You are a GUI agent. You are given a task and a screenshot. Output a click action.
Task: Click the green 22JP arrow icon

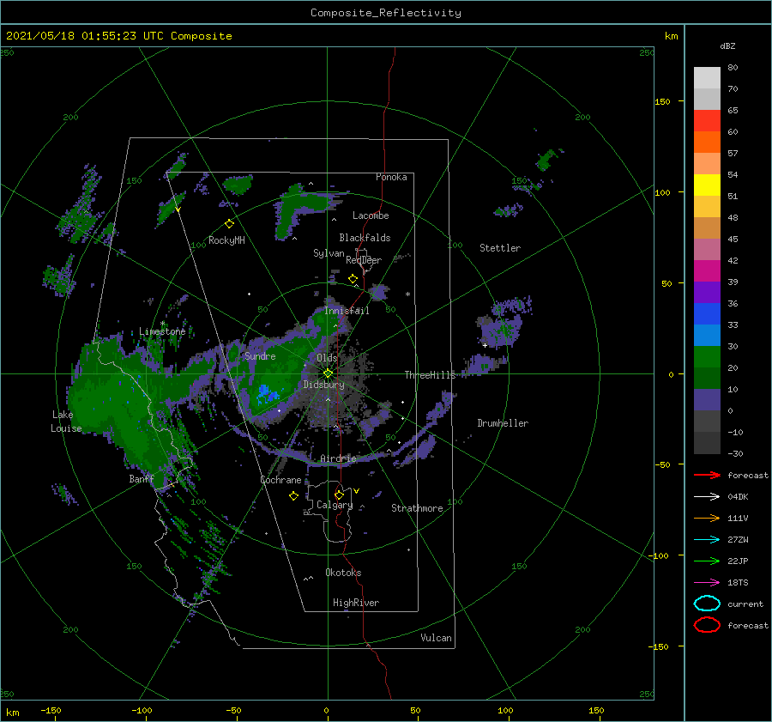pos(707,561)
